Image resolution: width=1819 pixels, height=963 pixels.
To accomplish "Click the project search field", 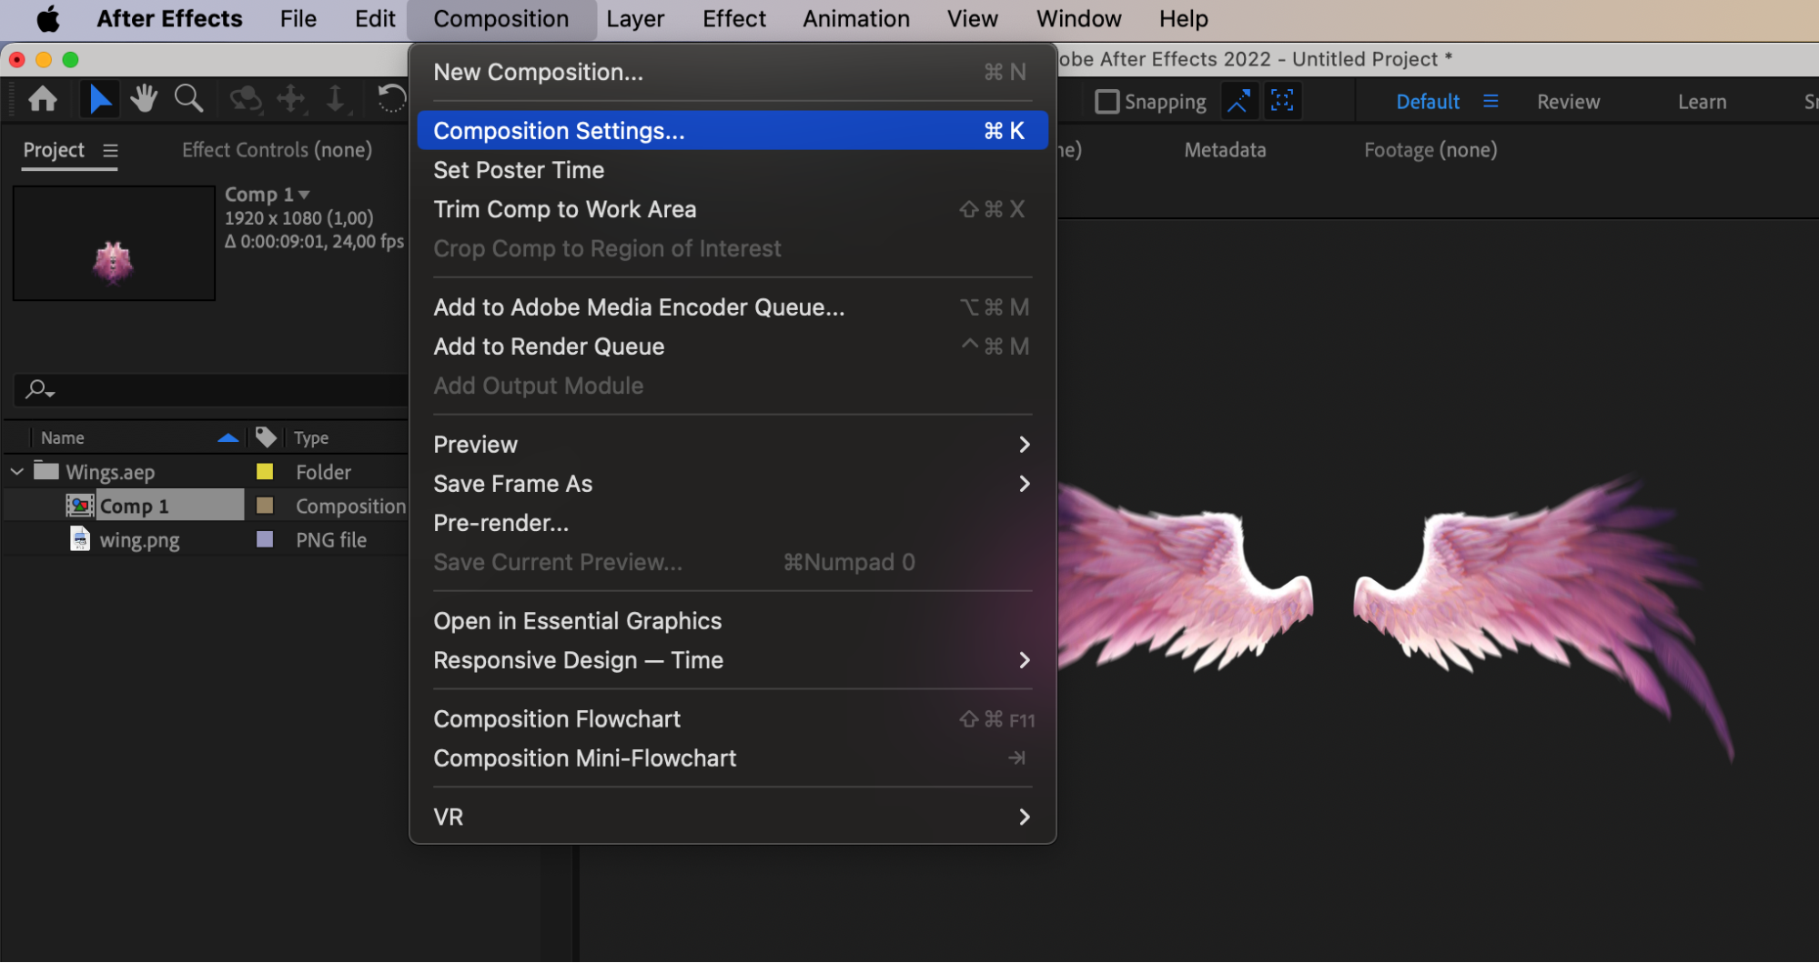I will coord(211,390).
